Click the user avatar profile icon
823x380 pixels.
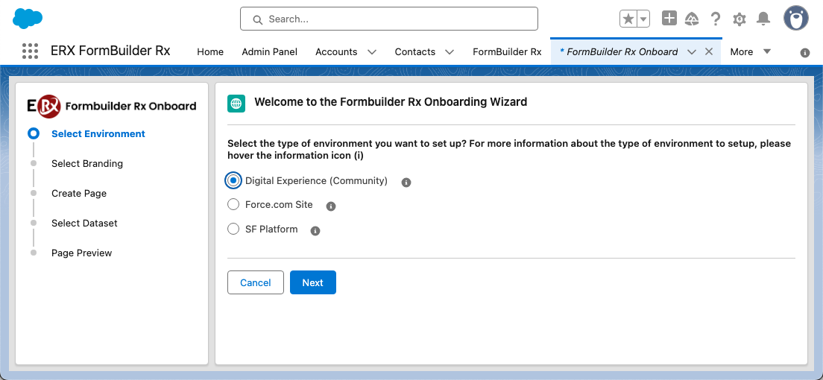pyautogui.click(x=795, y=19)
